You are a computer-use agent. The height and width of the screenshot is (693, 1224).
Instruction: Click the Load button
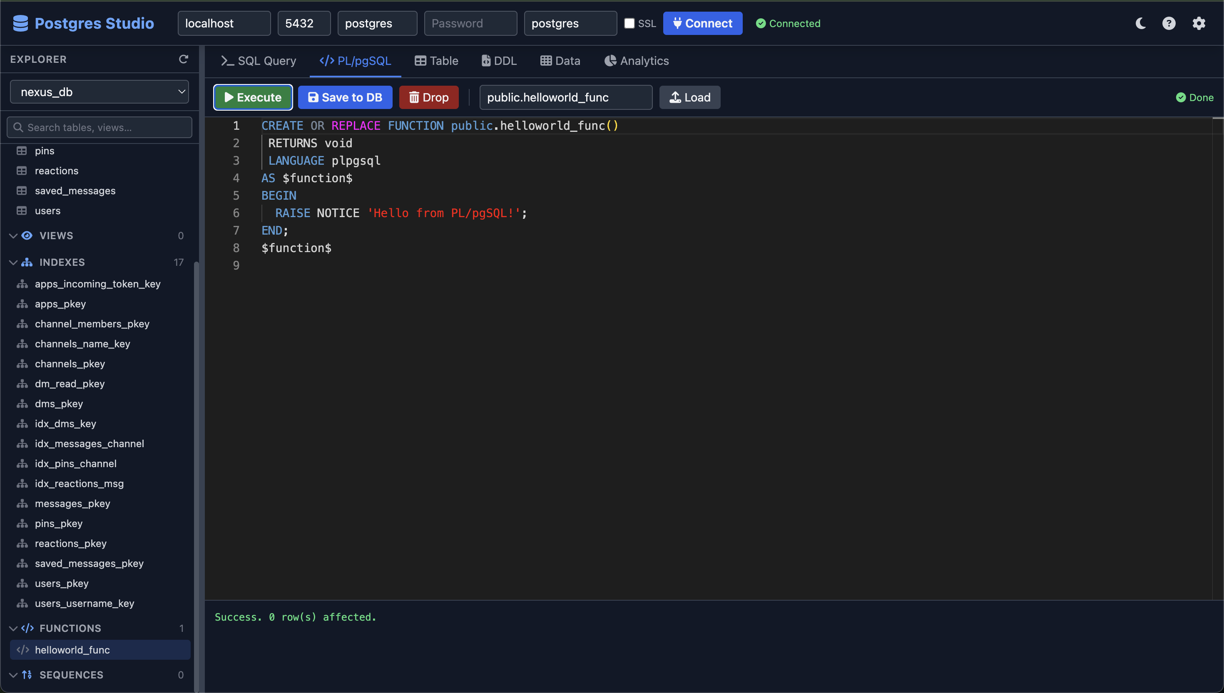(689, 98)
